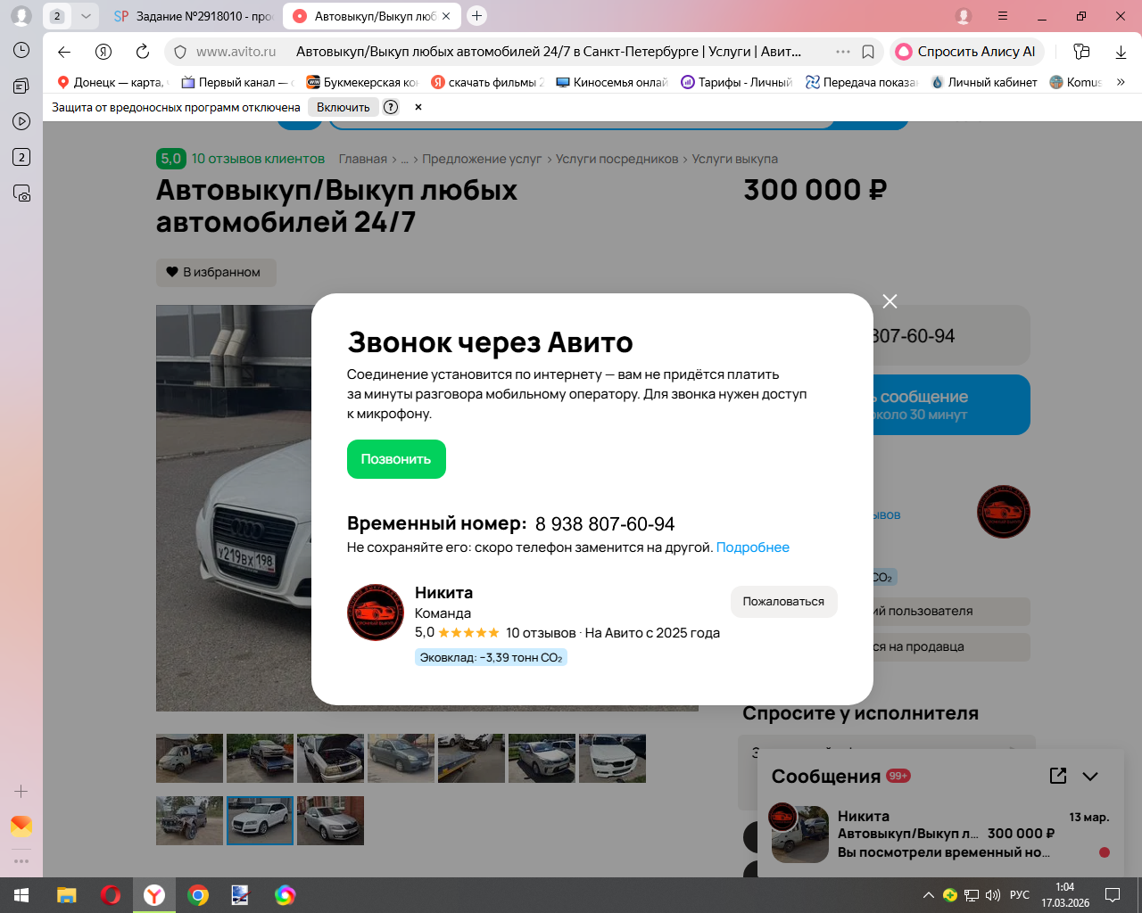Expand the tab groups dropdown arrow
1142x913 pixels.
[x=86, y=16]
